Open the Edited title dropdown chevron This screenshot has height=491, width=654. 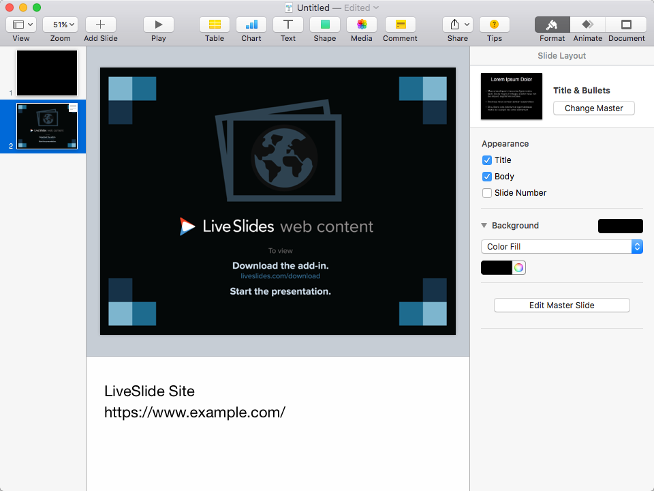[x=376, y=8]
